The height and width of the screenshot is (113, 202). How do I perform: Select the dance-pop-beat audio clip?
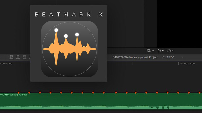101,101
